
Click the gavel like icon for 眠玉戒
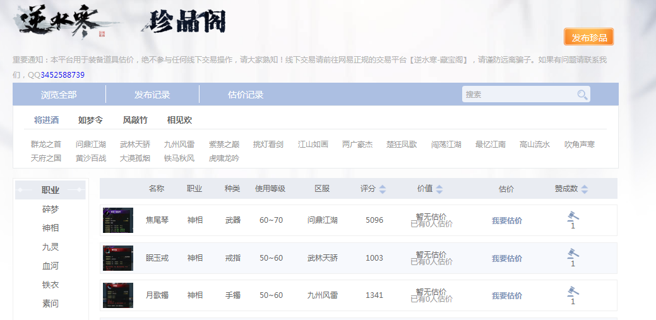tap(573, 254)
